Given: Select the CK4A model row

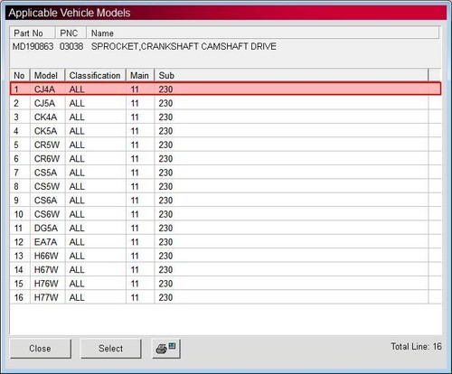Looking at the screenshot, I should coord(225,117).
